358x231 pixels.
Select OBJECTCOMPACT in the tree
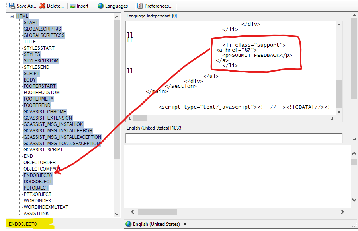pyautogui.click(x=42, y=169)
